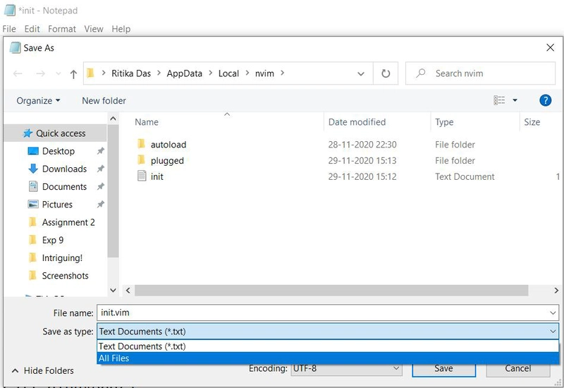This screenshot has width=564, height=388.
Task: Click the Cancel button
Action: click(x=518, y=368)
